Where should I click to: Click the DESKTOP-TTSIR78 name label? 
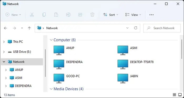[142, 62]
